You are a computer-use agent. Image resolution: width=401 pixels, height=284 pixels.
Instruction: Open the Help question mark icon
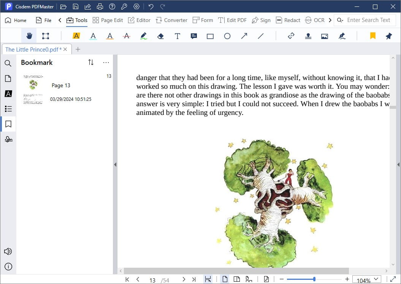click(112, 6)
